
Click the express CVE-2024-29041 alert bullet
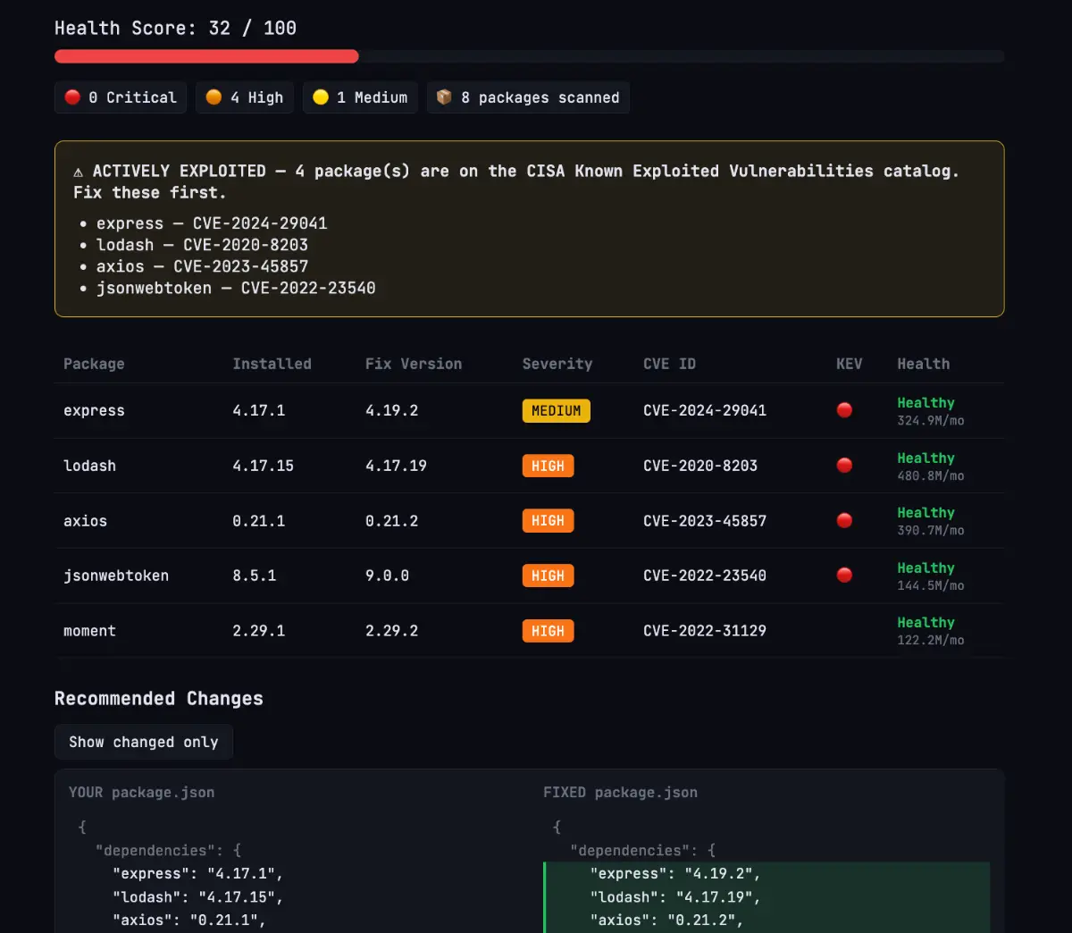212,223
